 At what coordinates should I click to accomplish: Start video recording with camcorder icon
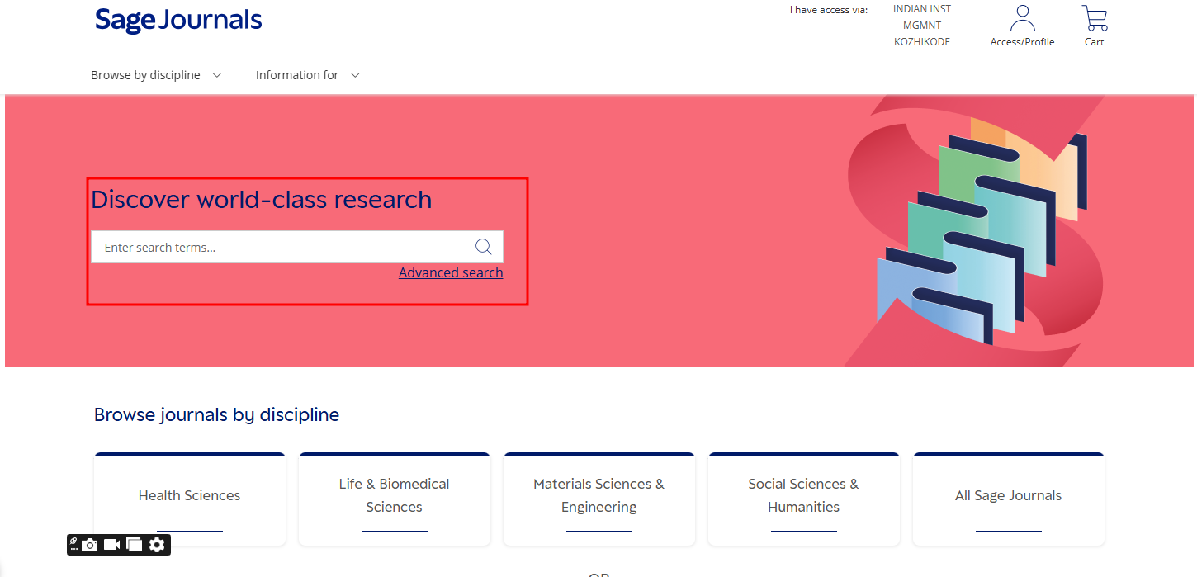click(x=111, y=545)
